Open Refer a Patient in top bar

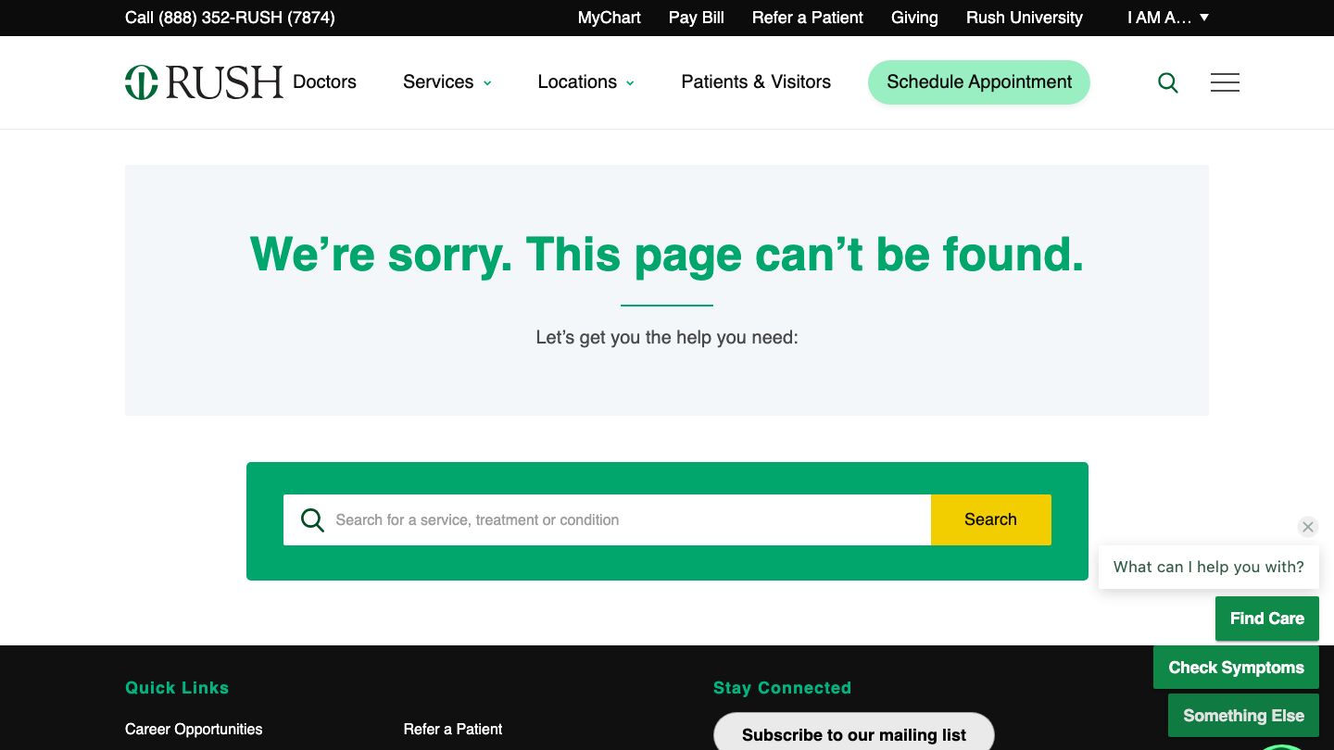[807, 18]
